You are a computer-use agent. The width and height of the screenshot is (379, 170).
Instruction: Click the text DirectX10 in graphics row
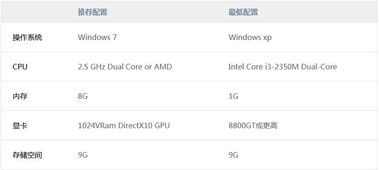[136, 126]
